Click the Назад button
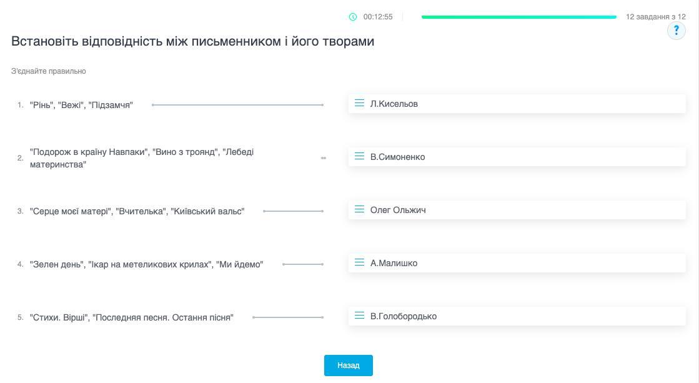 pyautogui.click(x=348, y=365)
